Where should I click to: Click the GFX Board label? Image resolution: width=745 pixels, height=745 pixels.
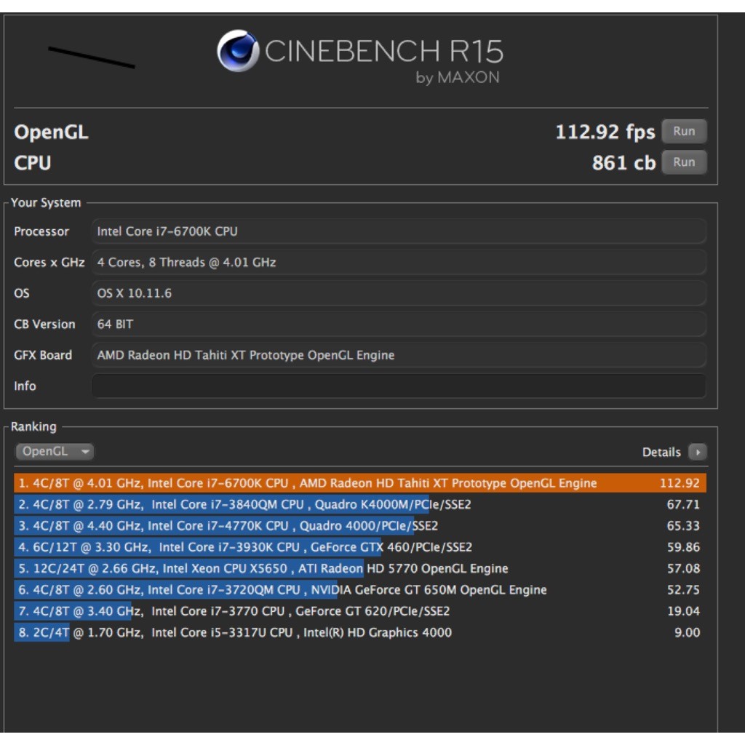pyautogui.click(x=43, y=355)
